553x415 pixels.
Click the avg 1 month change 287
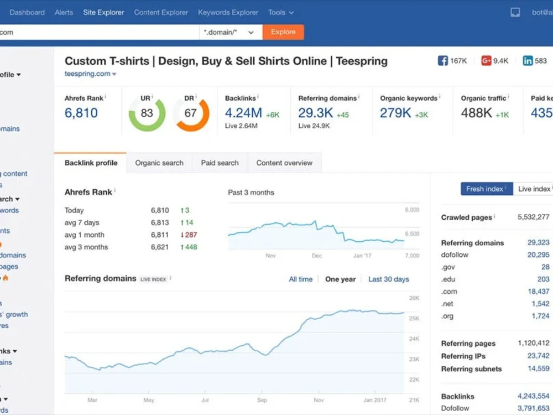[189, 235]
